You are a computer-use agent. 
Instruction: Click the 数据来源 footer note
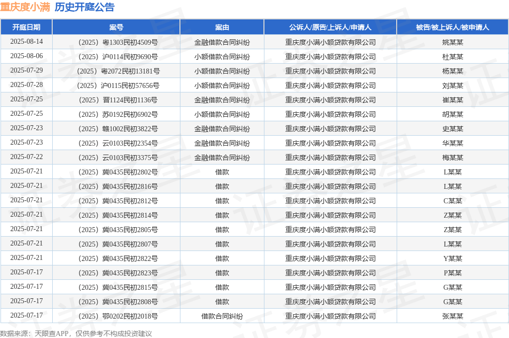tap(76, 334)
